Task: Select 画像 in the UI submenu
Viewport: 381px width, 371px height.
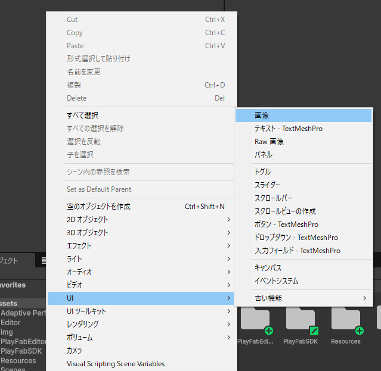Action: click(x=303, y=116)
